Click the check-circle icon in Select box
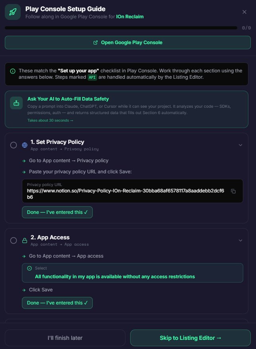The height and width of the screenshot is (349, 256). 29,268
